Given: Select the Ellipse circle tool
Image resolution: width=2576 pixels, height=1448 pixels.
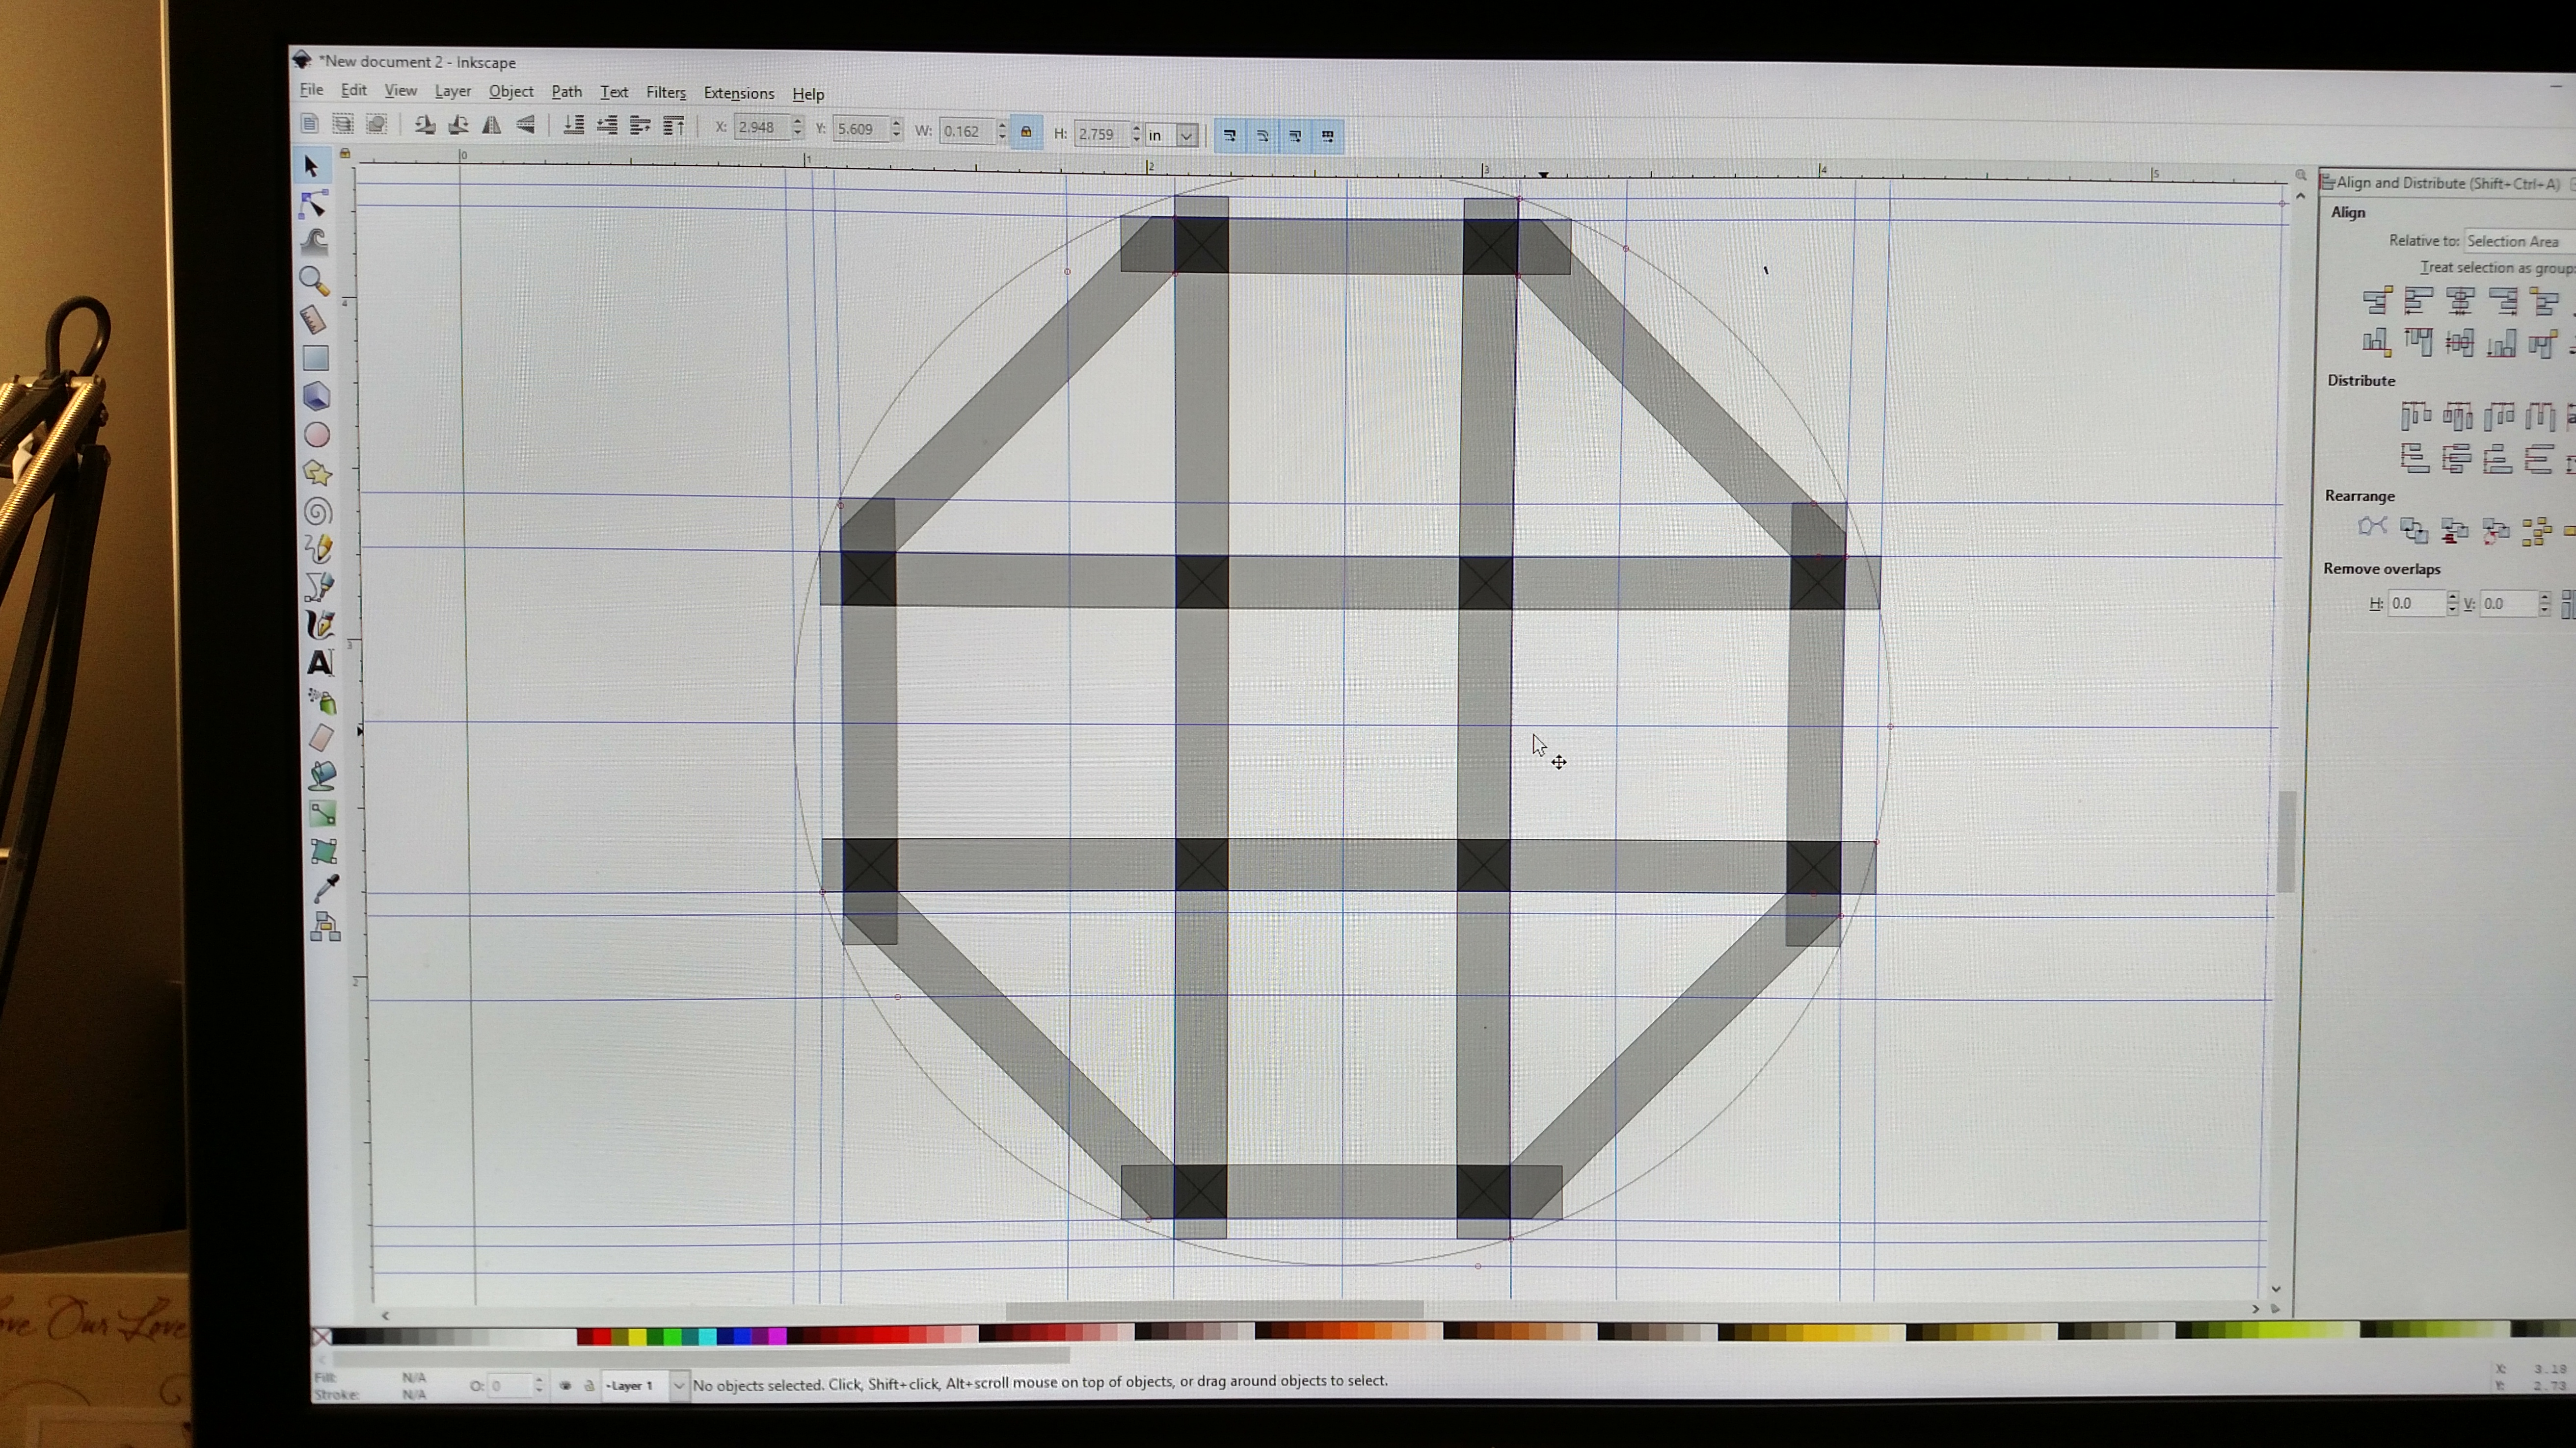Looking at the screenshot, I should (x=317, y=435).
